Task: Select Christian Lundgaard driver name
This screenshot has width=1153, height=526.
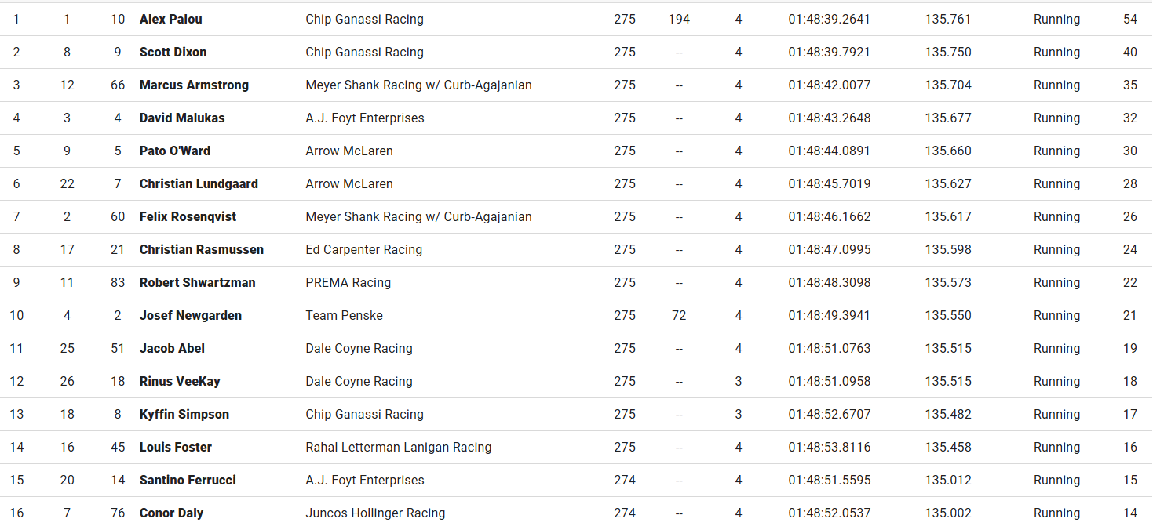Action: 199,184
